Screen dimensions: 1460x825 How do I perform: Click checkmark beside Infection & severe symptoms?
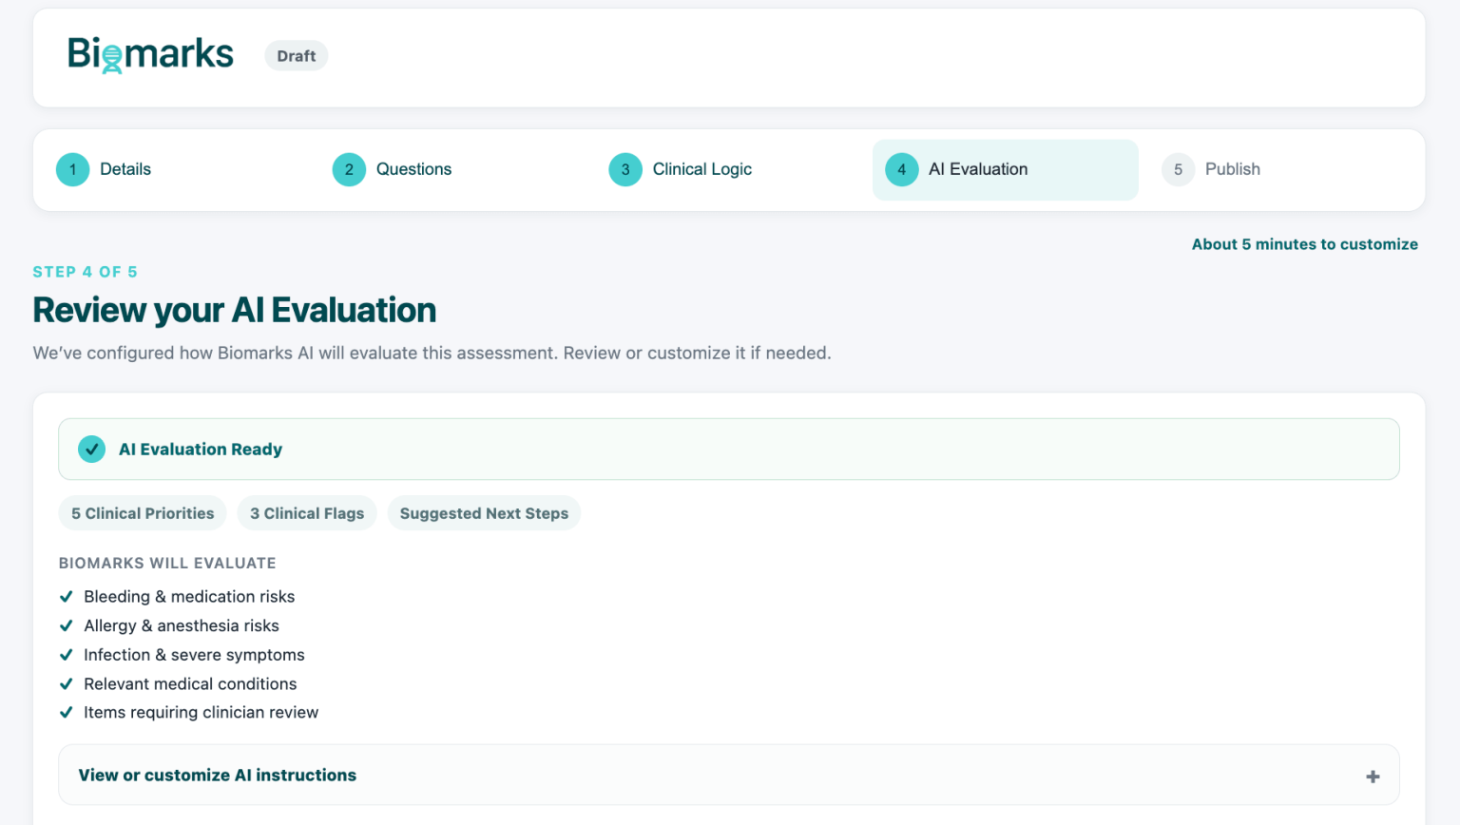pyautogui.click(x=67, y=655)
